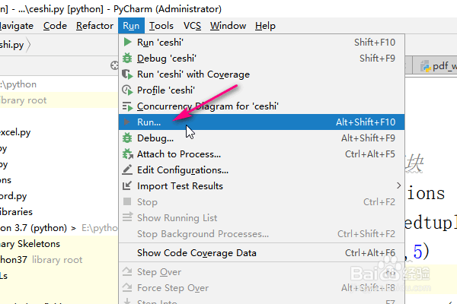Click the Attach to Process icon
Screen dimensions: 457x304
click(x=127, y=154)
